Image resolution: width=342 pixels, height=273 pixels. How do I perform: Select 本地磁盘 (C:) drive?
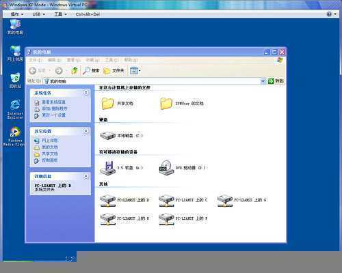tap(121, 136)
